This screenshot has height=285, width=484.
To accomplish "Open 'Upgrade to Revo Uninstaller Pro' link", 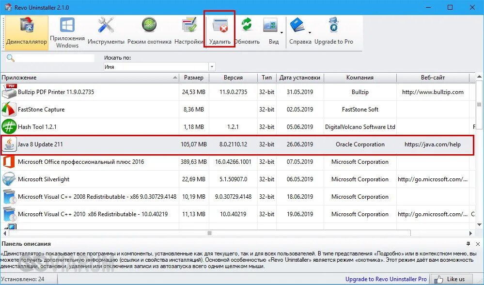I will pos(386,279).
